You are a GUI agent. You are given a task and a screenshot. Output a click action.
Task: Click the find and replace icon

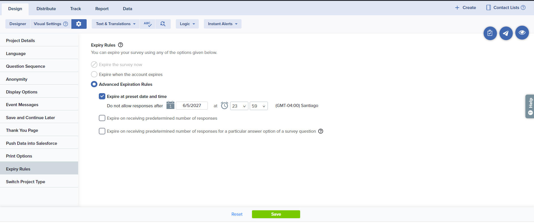click(163, 24)
